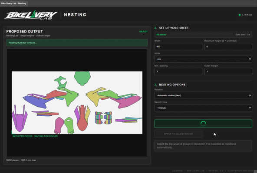Click the Apply to Illustrator button

pos(178,134)
